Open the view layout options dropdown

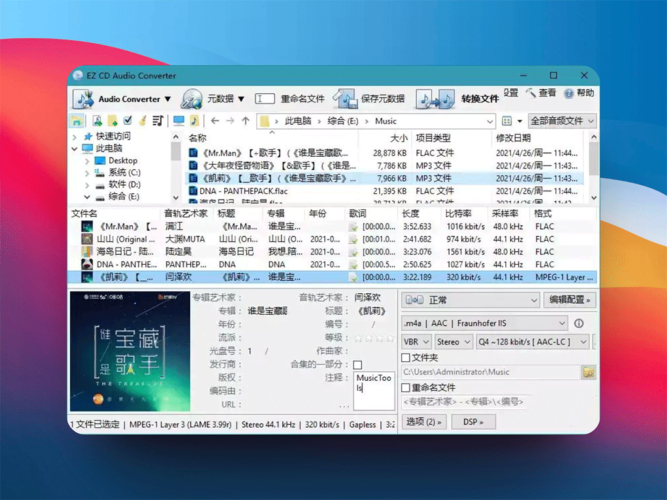(x=519, y=121)
